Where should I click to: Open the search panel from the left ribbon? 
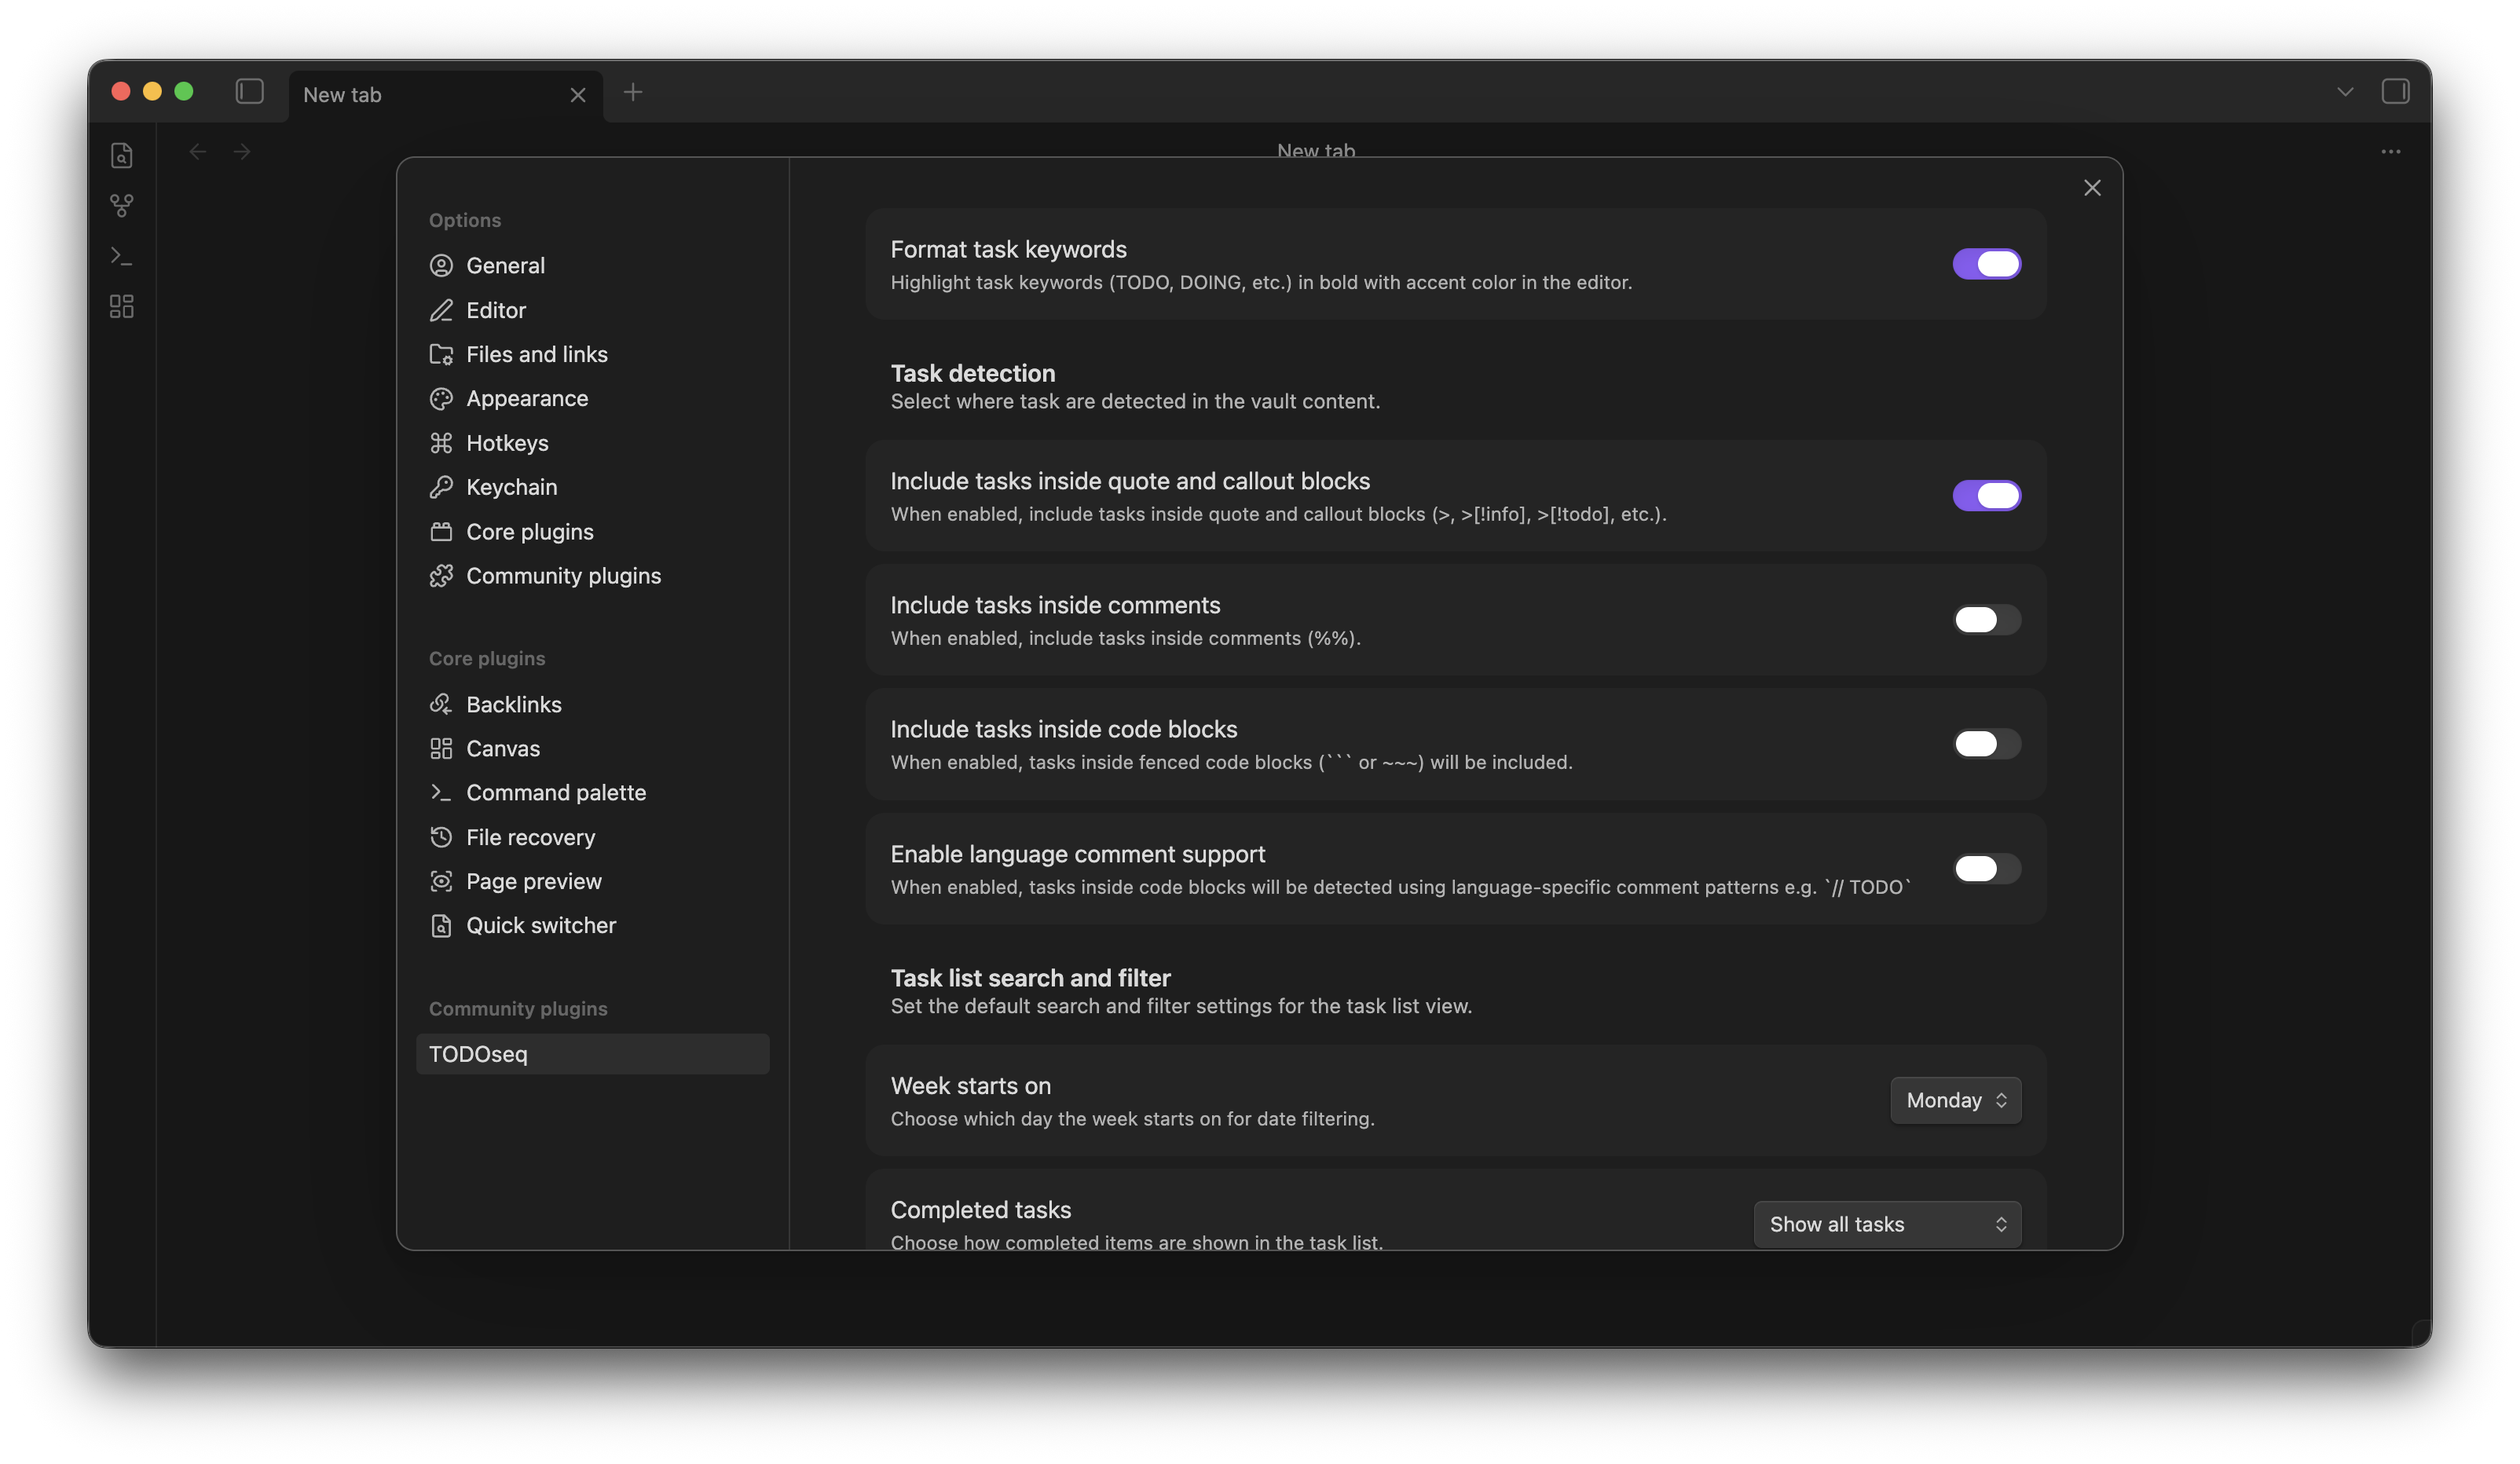[121, 155]
